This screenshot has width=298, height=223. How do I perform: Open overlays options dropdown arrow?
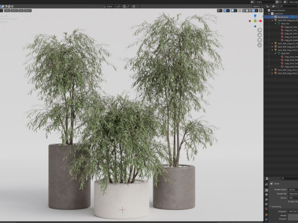pyautogui.click(x=235, y=11)
